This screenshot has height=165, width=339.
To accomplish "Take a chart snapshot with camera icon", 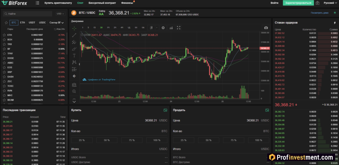I will click(x=266, y=28).
